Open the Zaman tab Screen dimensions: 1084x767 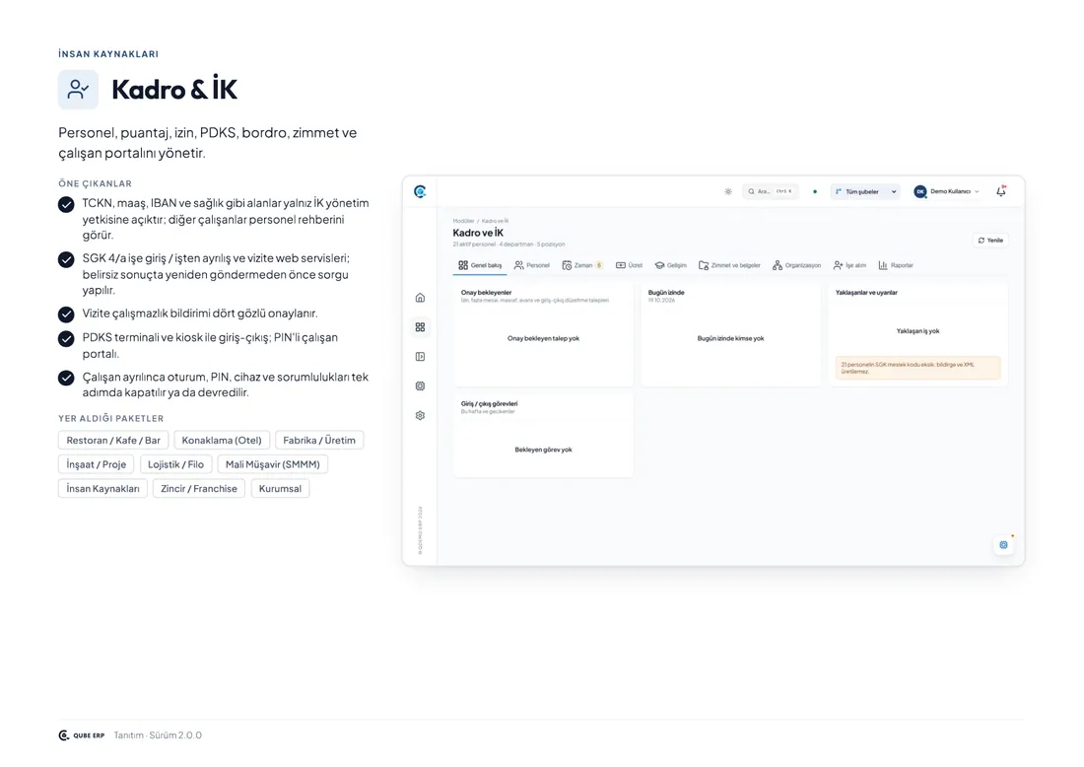582,265
